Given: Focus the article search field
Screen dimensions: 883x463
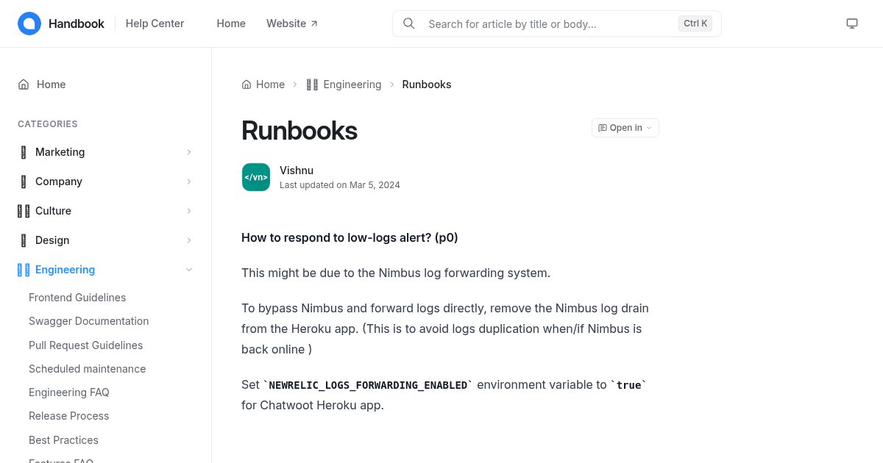Looking at the screenshot, I should (x=557, y=24).
